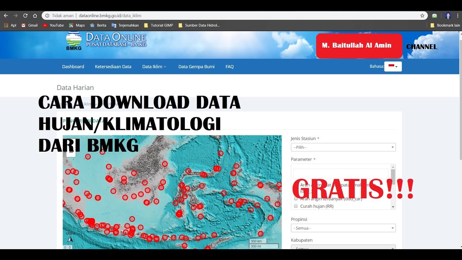Open the Ketersediaan Data menu item
Screen dimensions: 462x260
[113, 66]
